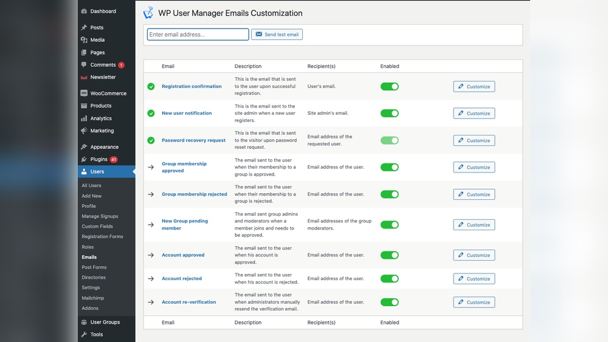
Task: Click the Plugins plug icon
Action: [84, 159]
